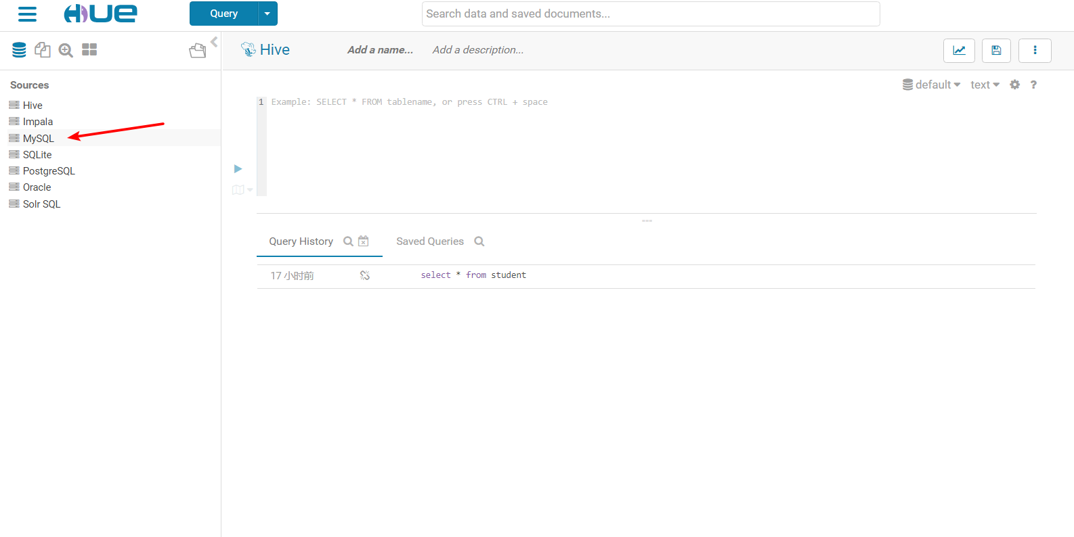Image resolution: width=1074 pixels, height=537 pixels.
Task: Search Query History with magnifier icon
Action: pos(348,241)
